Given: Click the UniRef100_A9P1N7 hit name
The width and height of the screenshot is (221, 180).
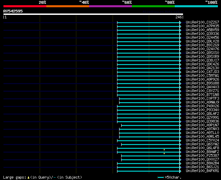Looking at the screenshot, I should (202, 125).
